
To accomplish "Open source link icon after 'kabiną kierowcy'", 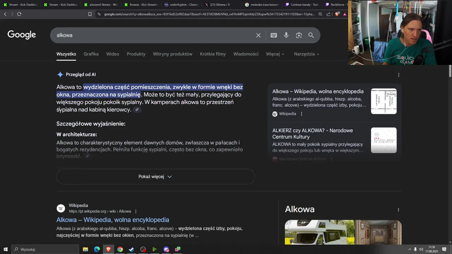I will click(x=137, y=110).
